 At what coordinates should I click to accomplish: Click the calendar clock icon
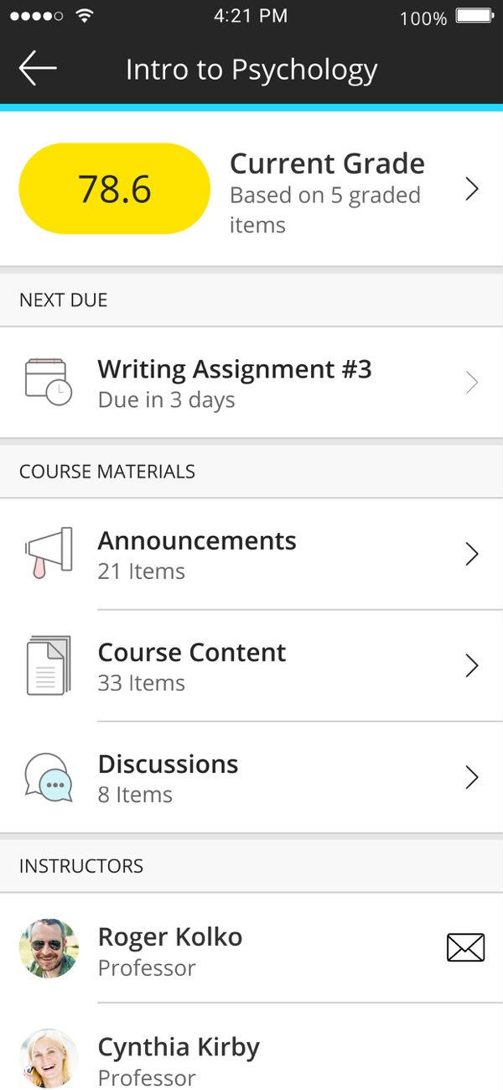pos(49,383)
